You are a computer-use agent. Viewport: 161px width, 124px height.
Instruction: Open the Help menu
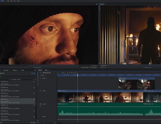(18, 1)
